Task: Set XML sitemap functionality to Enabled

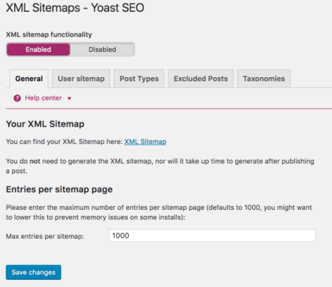Action: (39, 49)
